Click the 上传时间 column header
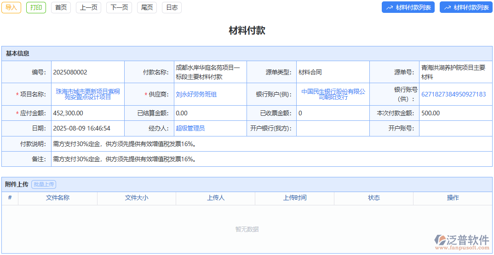 click(294, 198)
